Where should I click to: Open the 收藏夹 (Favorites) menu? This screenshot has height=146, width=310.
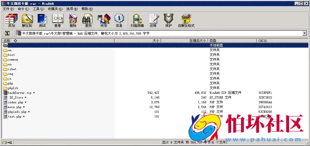tap(55, 9)
